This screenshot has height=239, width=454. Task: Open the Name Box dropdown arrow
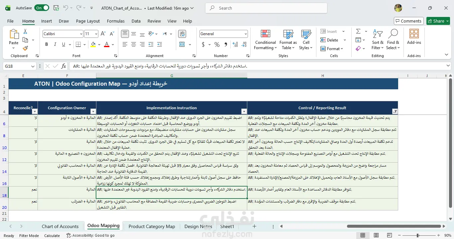coord(33,66)
